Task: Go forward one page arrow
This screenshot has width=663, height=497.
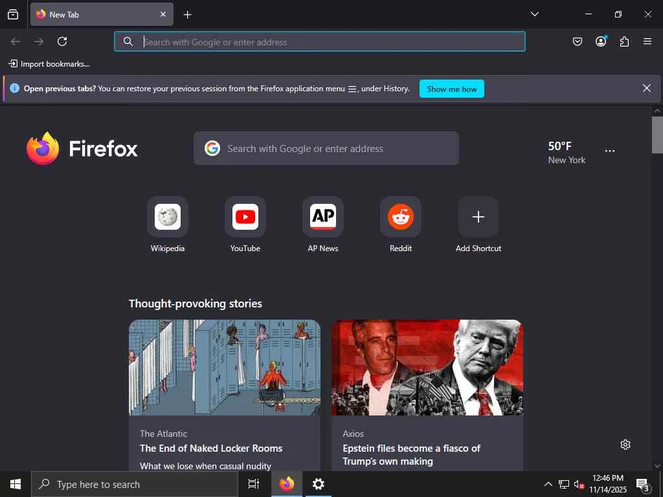Action: click(x=39, y=41)
